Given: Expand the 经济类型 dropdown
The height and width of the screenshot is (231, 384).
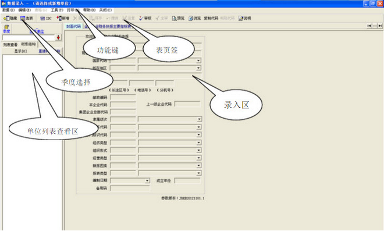Looking at the screenshot, I should point(199,143).
